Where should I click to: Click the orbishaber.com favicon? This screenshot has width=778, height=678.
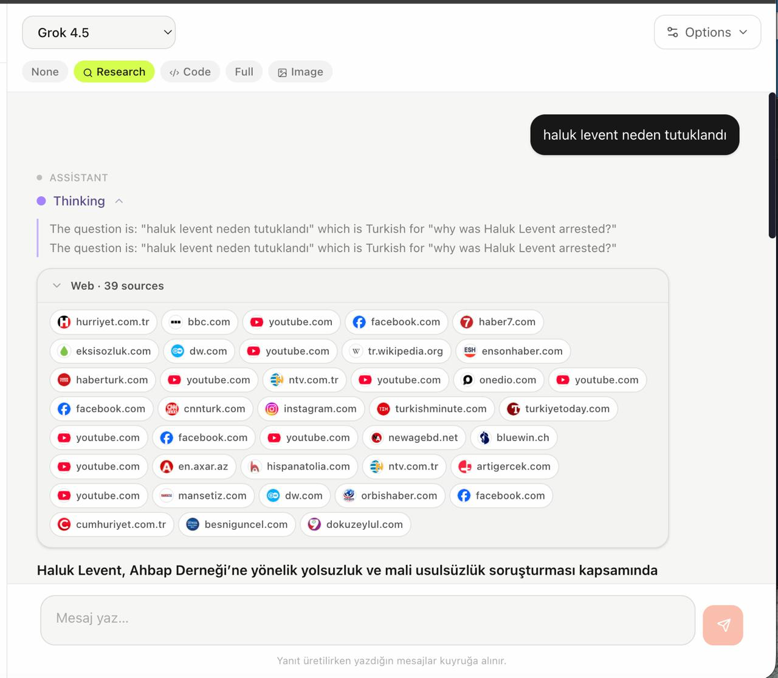point(349,496)
